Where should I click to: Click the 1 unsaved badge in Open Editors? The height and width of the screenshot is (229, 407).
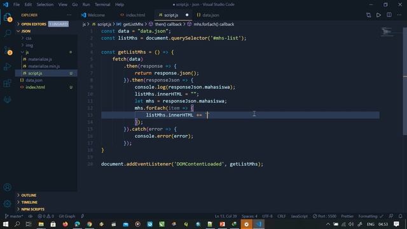click(59, 24)
